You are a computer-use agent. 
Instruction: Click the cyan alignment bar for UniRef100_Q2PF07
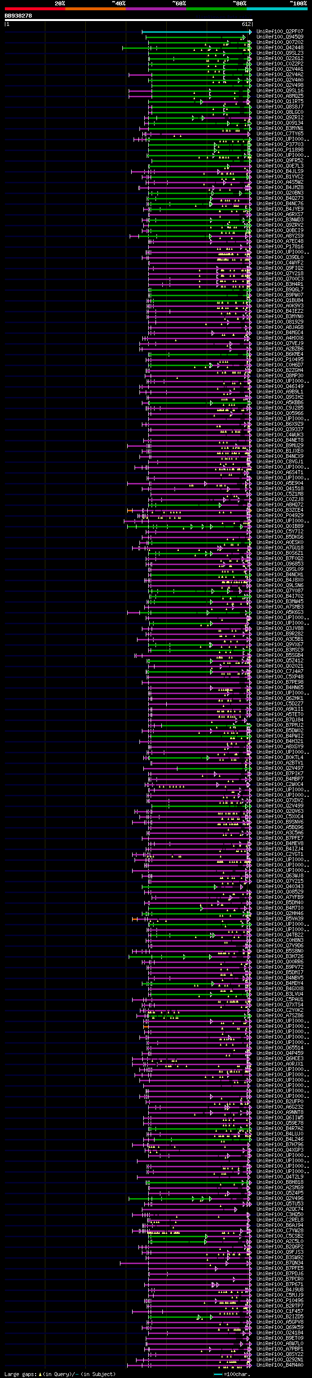(197, 32)
